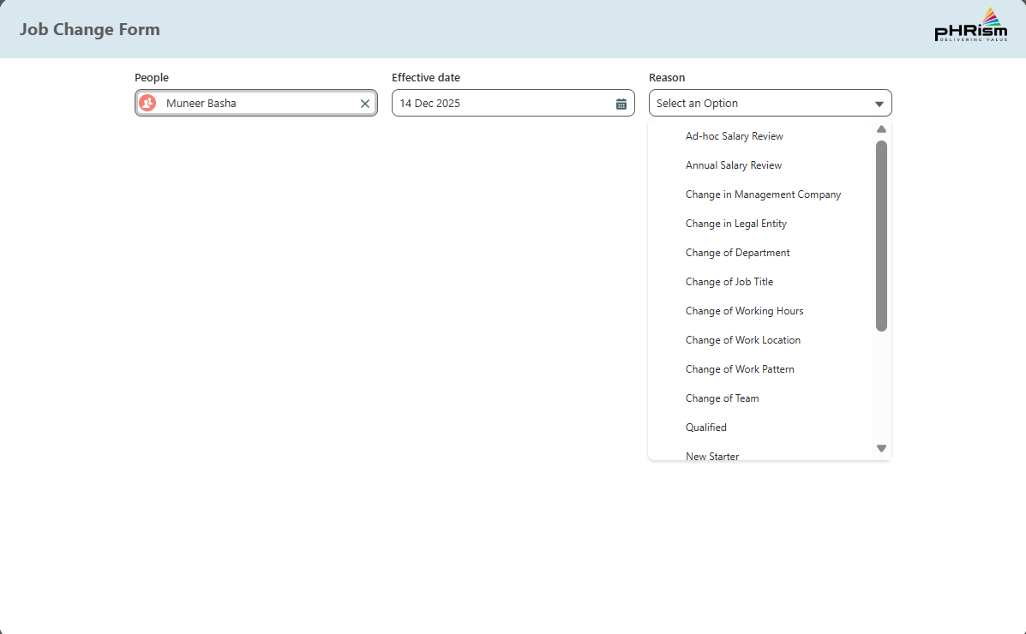Select Annual Salary Review option
Viewport: 1026px width, 634px height.
tap(734, 165)
